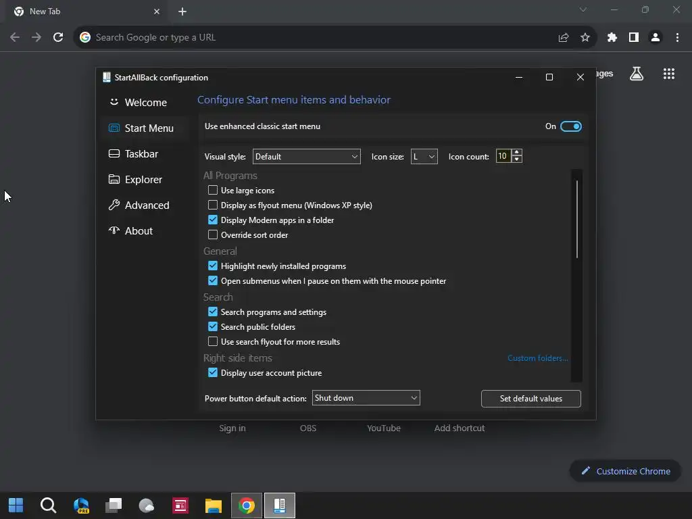Open File Explorer from taskbar
692x519 pixels.
click(x=213, y=505)
